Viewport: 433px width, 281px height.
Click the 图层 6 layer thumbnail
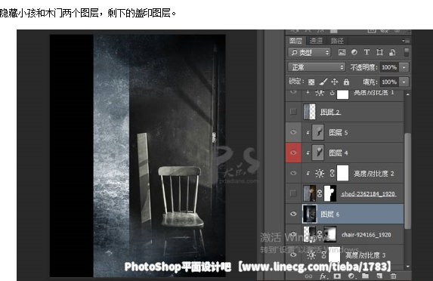tap(309, 214)
